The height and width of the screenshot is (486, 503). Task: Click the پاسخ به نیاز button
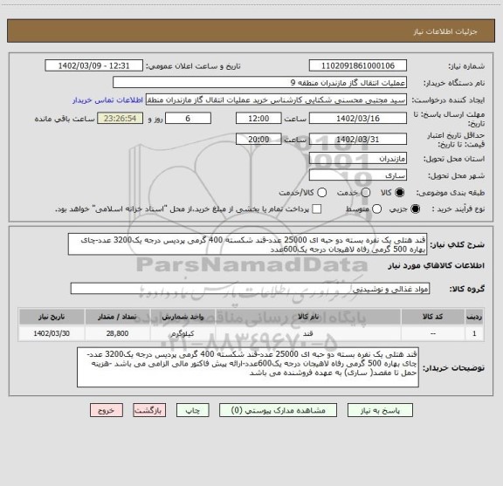(380, 410)
